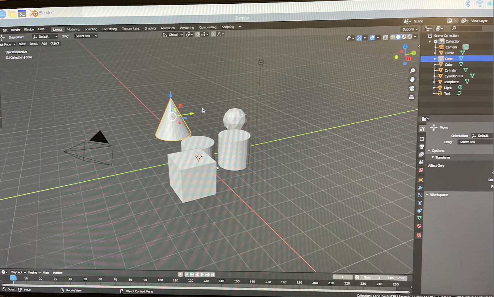Click the Icosphere mesh data icon
Image resolution: width=494 pixels, height=297 pixels.
click(467, 82)
